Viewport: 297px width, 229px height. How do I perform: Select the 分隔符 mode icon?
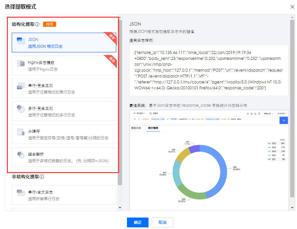[x=20, y=134]
